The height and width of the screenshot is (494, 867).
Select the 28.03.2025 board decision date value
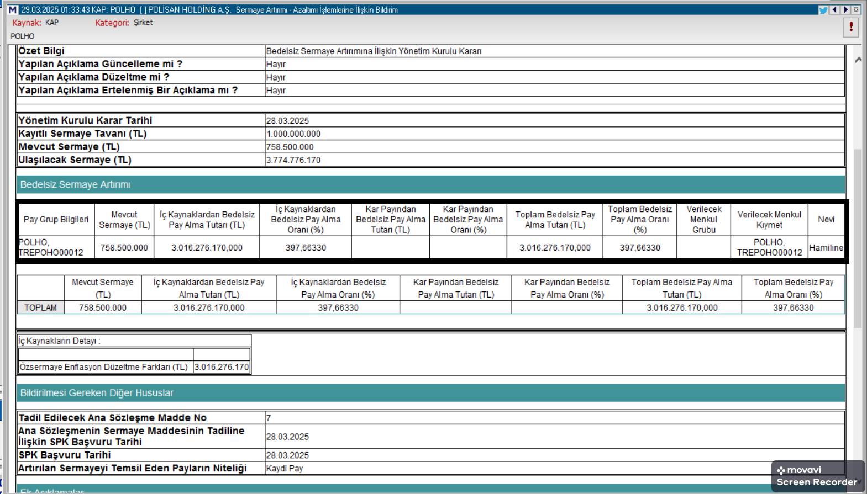287,121
